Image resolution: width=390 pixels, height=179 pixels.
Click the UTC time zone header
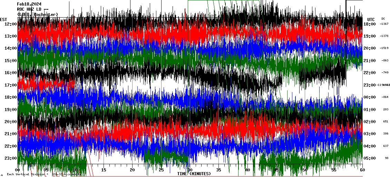point(371,19)
